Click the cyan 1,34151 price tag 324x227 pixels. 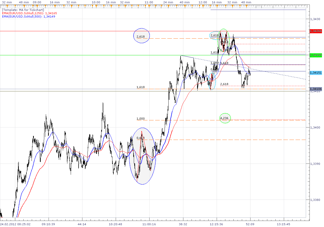coord(315,73)
